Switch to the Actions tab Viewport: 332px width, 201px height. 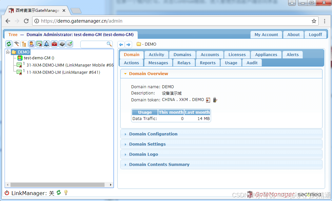coord(131,63)
